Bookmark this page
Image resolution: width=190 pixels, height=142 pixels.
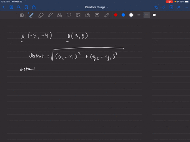[26, 7]
